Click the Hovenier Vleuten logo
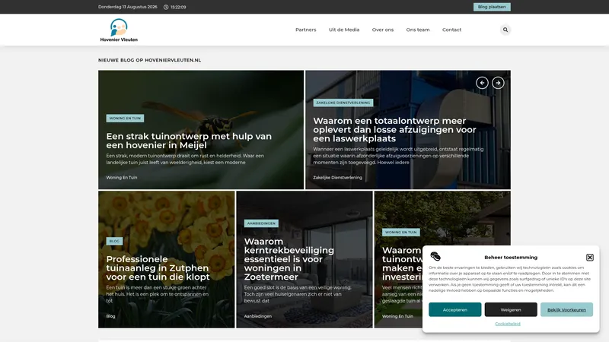The width and height of the screenshot is (609, 342). pos(119,30)
